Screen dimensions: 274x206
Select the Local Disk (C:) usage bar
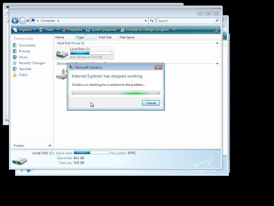pos(91,53)
